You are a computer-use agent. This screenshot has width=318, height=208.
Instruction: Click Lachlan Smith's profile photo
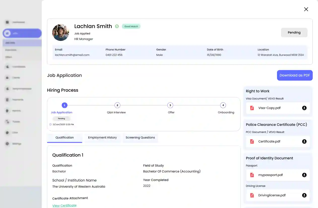pos(61,32)
